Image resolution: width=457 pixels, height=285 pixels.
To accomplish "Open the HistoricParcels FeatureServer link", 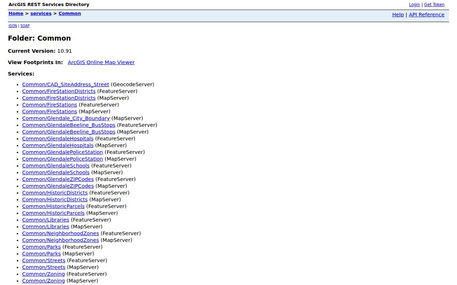I will pyautogui.click(x=53, y=206).
